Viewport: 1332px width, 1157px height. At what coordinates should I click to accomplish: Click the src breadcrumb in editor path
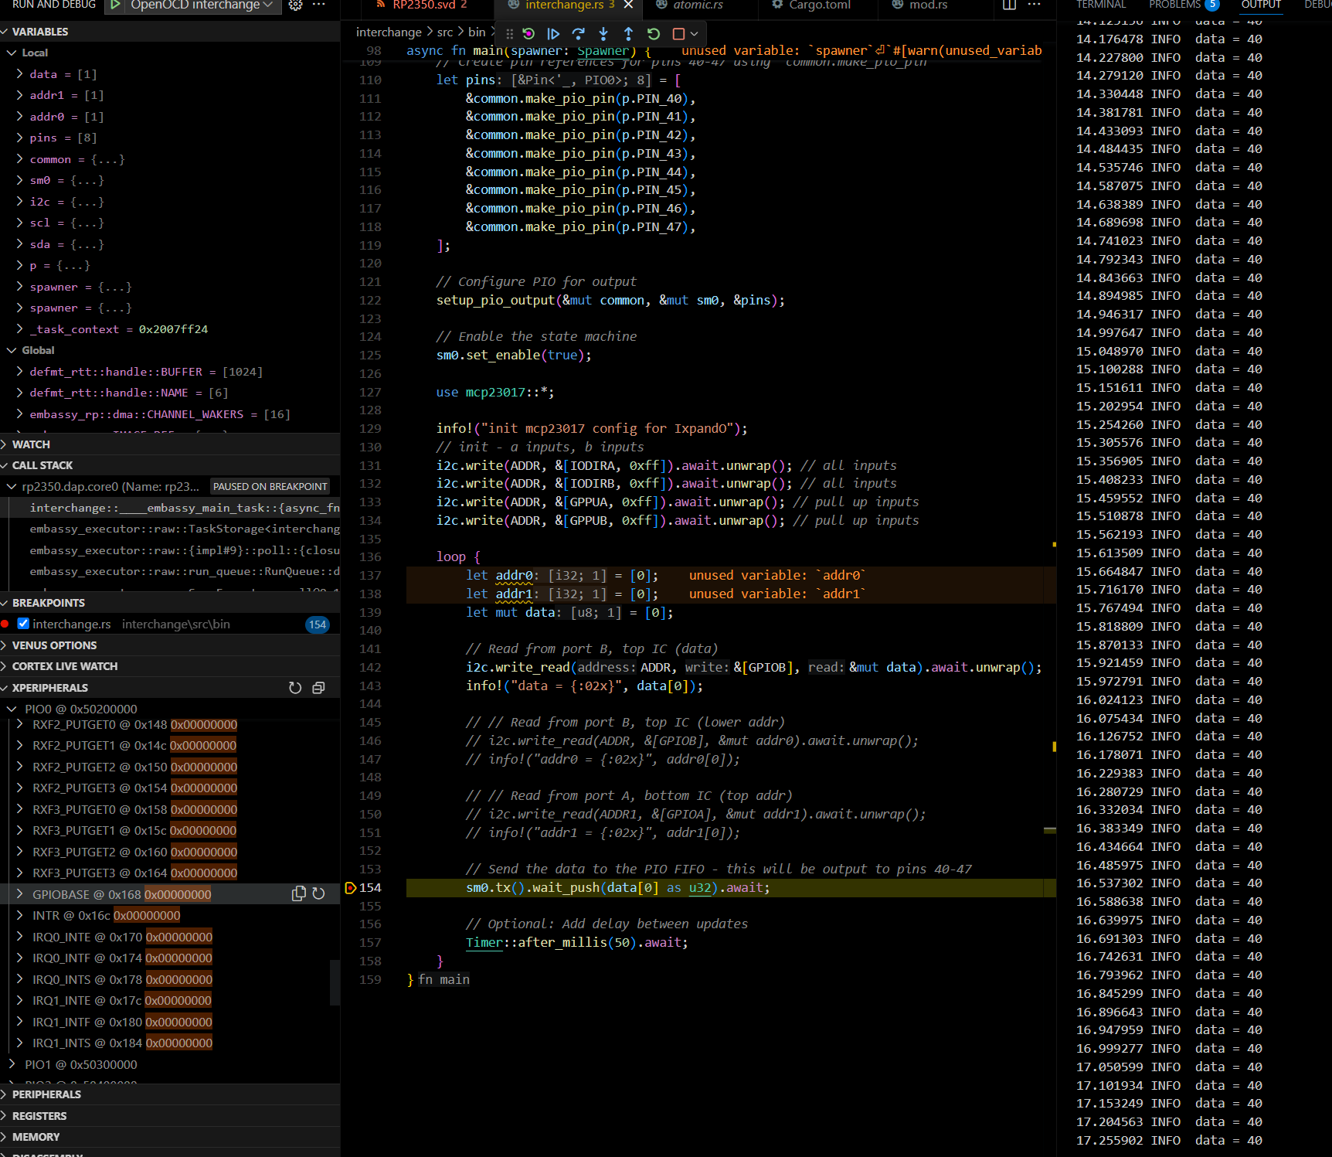coord(445,32)
